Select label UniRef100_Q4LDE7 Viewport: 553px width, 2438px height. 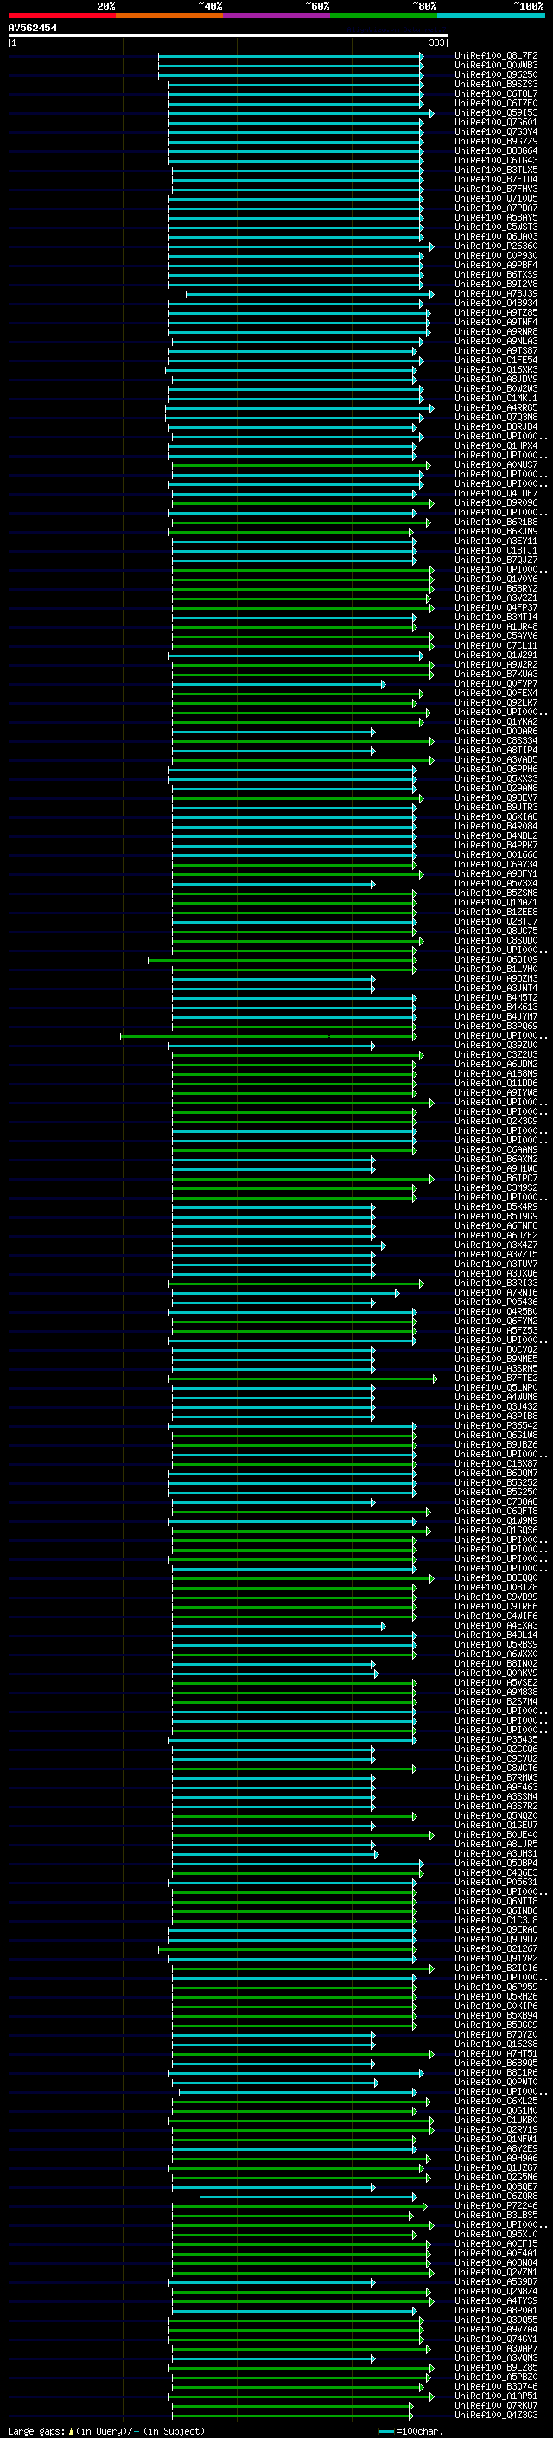click(x=496, y=494)
